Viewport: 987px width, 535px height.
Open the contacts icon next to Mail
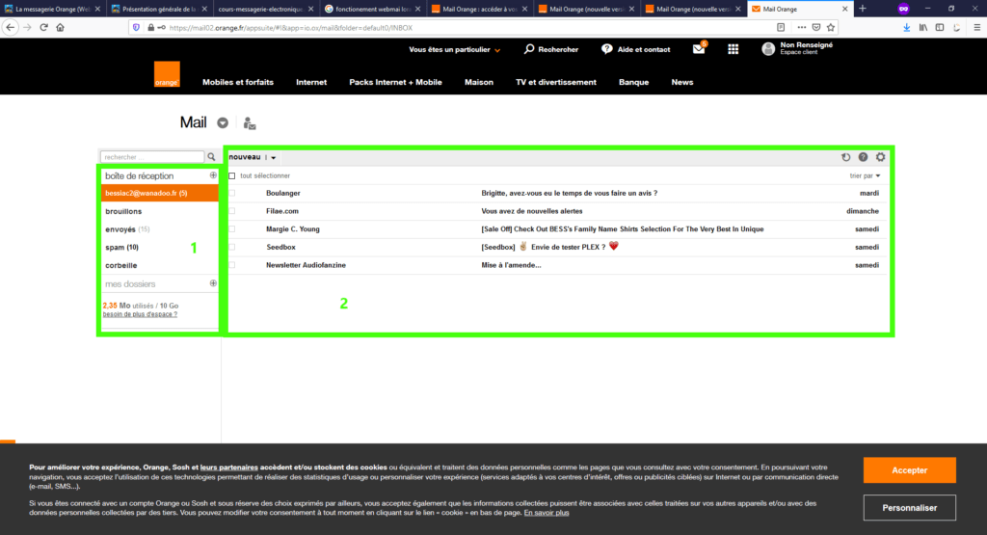250,123
